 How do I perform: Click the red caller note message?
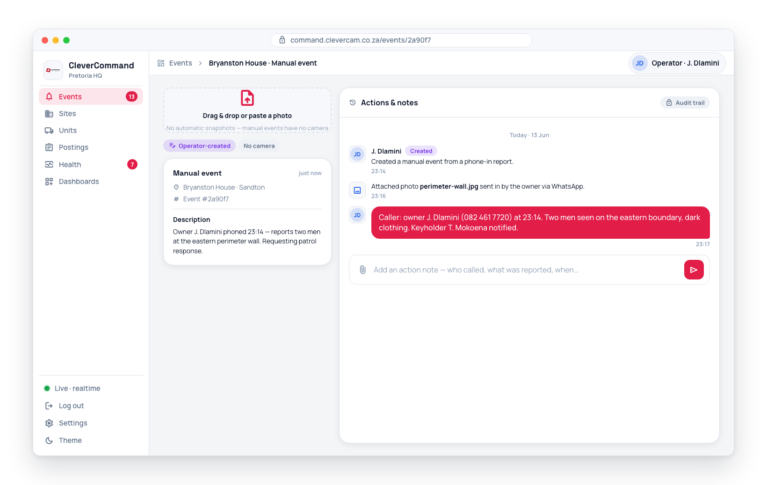pos(541,222)
